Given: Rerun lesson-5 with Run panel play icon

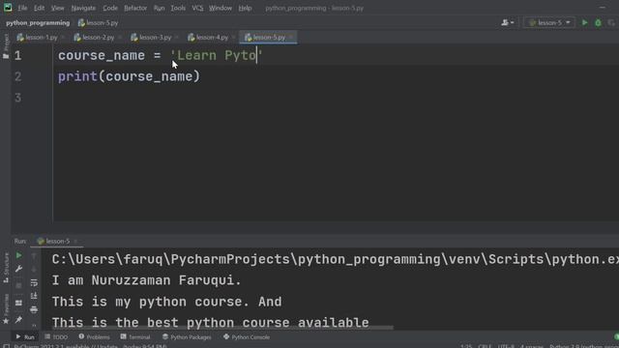Looking at the screenshot, I should [18, 255].
